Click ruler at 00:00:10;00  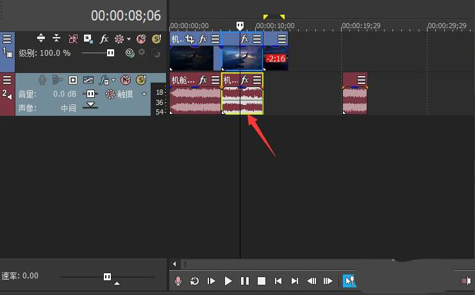click(x=276, y=26)
